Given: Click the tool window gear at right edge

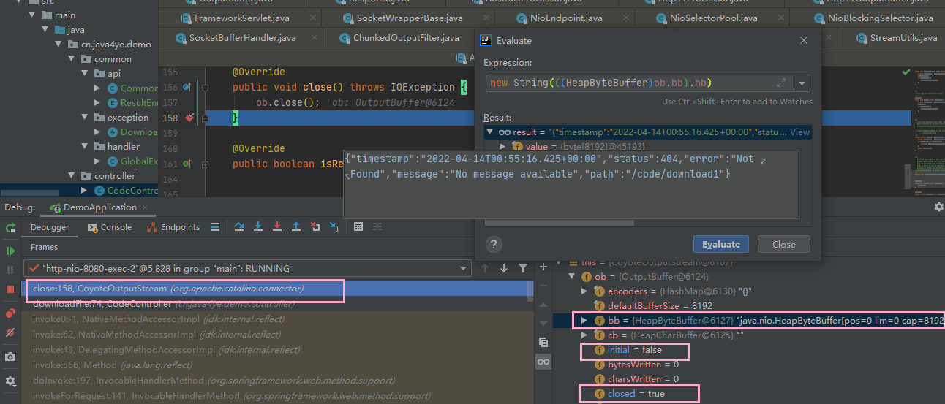Looking at the screenshot, I should (x=938, y=207).
